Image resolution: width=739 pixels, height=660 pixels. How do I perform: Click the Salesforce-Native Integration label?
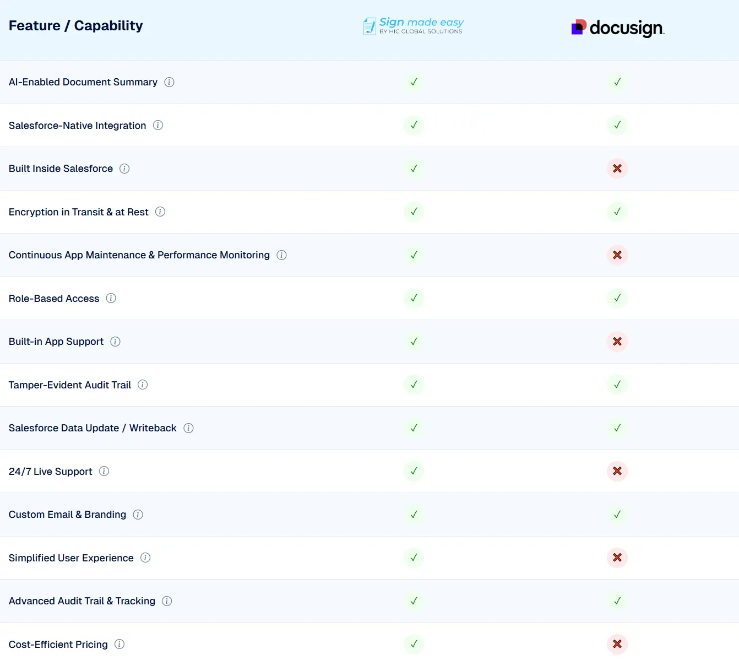click(78, 126)
